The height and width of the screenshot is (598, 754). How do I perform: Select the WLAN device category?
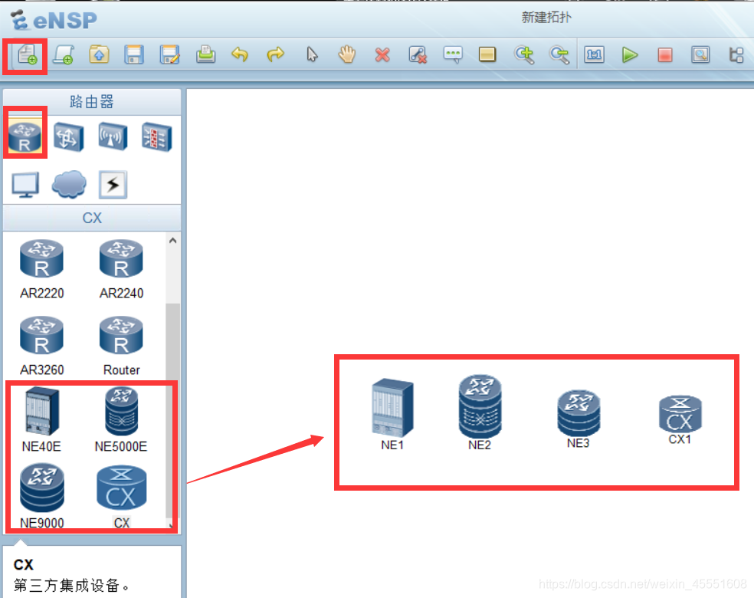pos(113,136)
